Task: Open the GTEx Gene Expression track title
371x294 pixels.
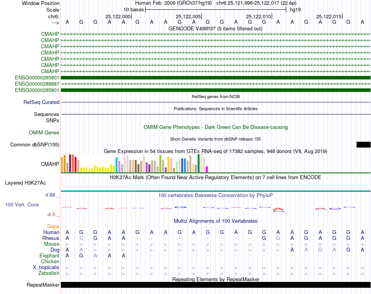Action: click(x=216, y=151)
